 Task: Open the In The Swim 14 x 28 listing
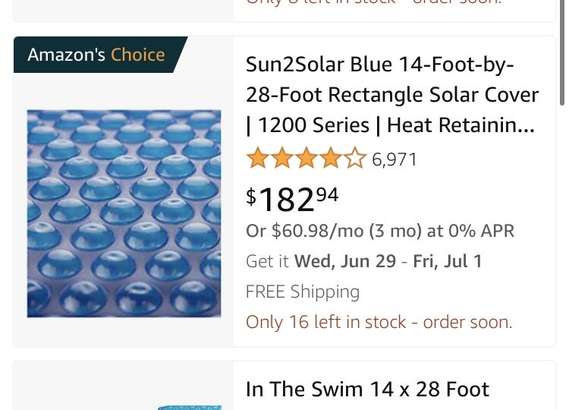point(367,389)
